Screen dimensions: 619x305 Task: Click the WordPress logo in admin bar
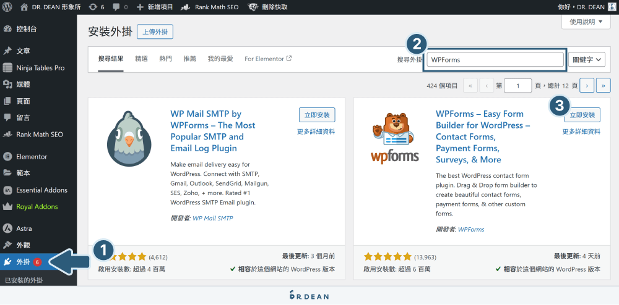(x=8, y=7)
